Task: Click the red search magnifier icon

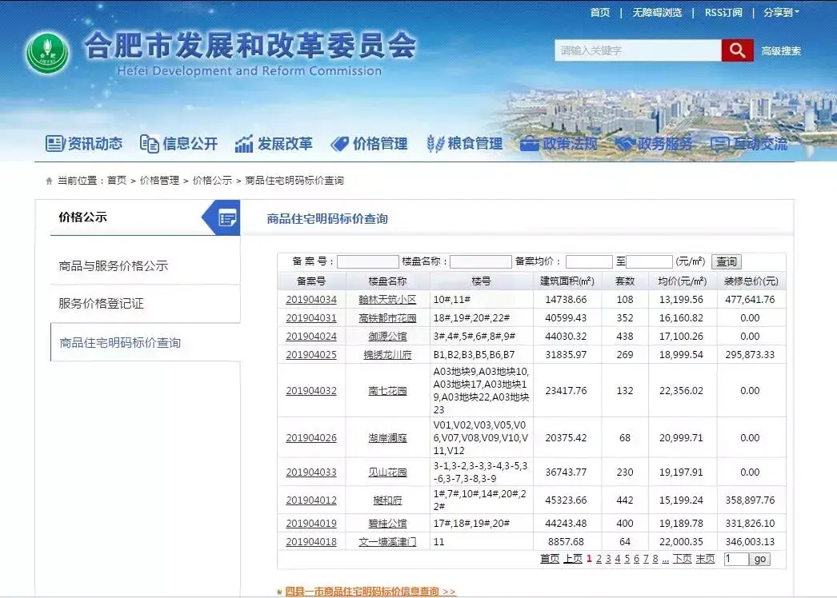Action: 736,51
